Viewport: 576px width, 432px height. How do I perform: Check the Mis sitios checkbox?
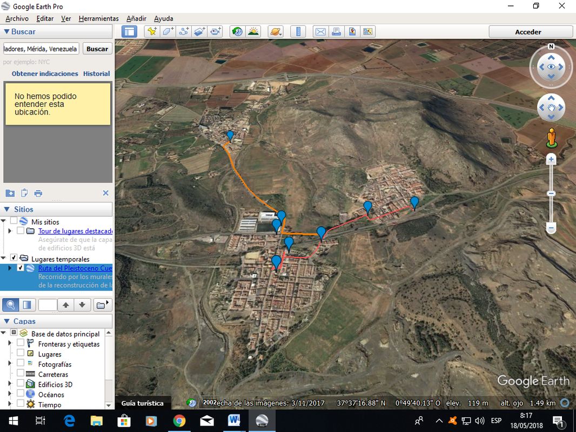click(14, 221)
